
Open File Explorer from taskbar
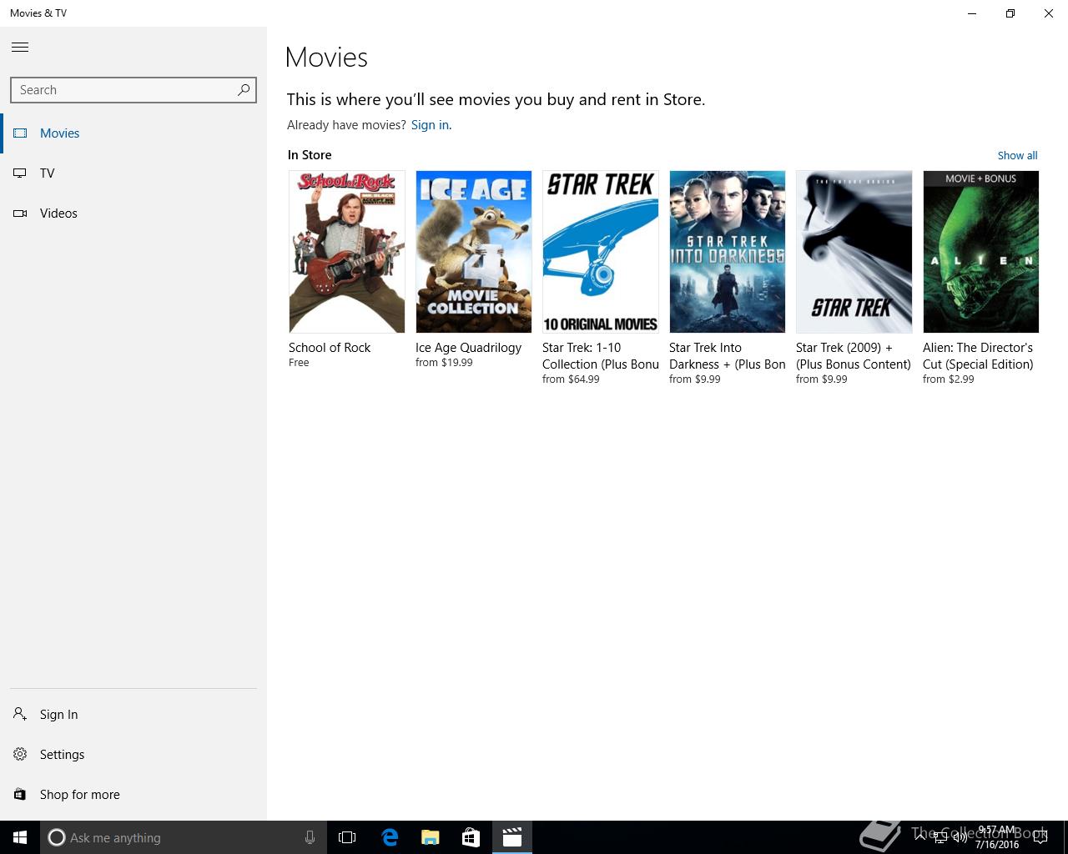coord(430,837)
